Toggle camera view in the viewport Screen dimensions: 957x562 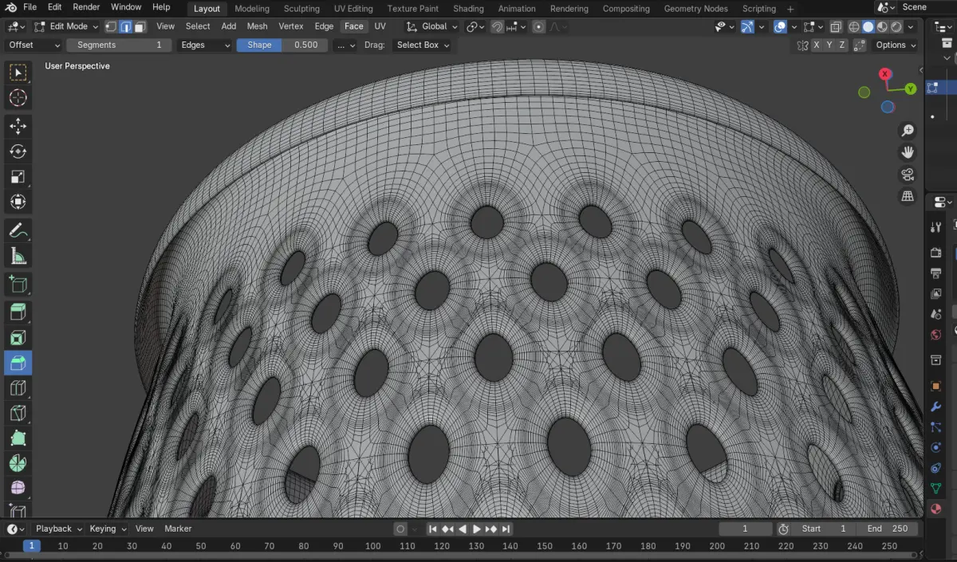[908, 175]
